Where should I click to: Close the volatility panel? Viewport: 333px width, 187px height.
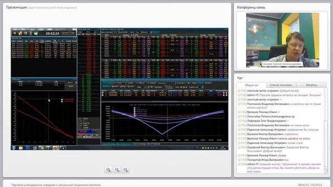pyautogui.click(x=75, y=79)
